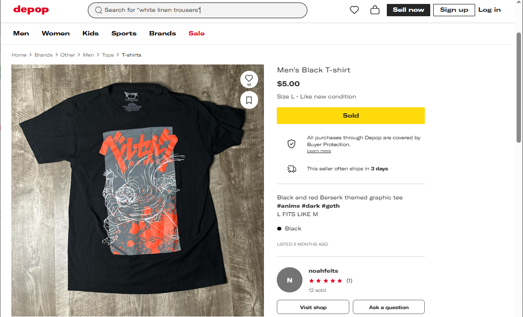Click seller avatar with letter N
This screenshot has width=523, height=317.
coord(290,280)
